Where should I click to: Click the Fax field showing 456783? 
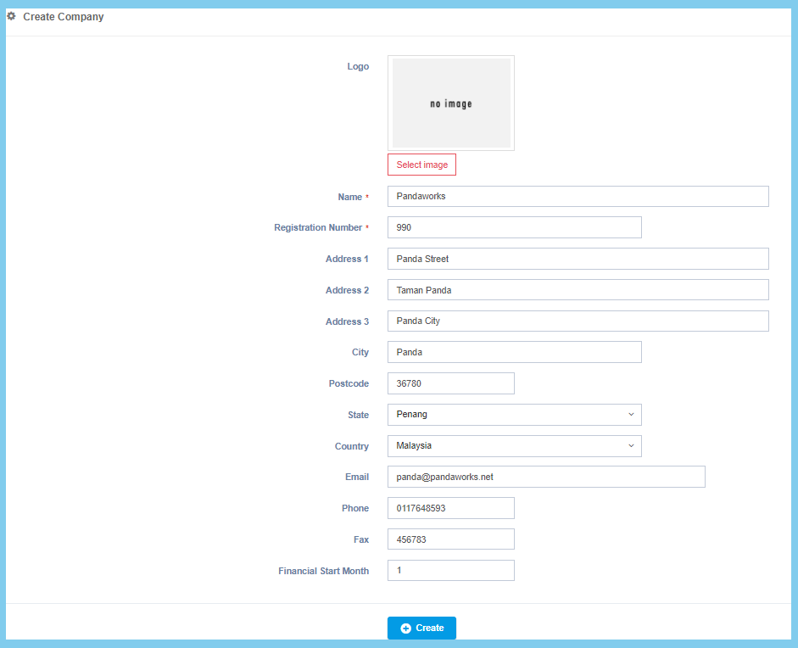450,539
